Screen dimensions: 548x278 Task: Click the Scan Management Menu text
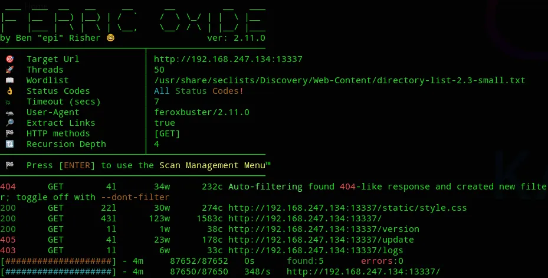(215, 165)
